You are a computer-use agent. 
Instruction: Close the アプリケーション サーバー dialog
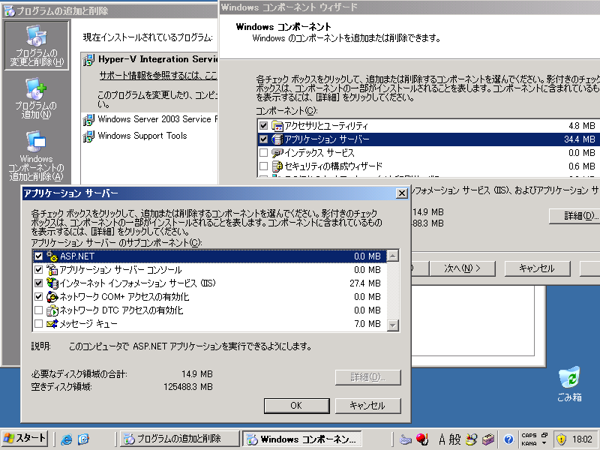click(x=401, y=193)
